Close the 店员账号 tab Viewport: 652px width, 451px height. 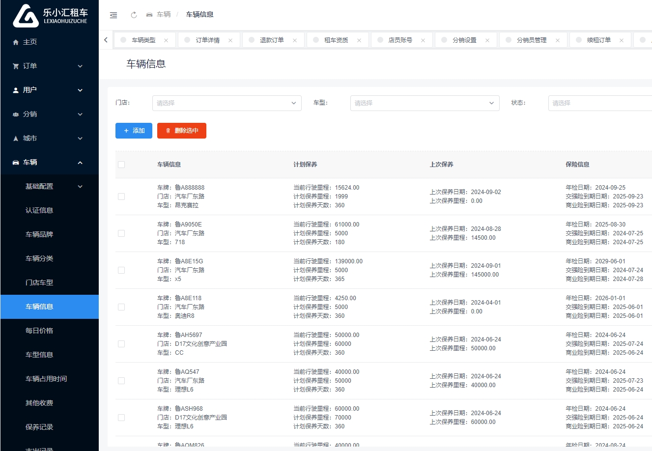pos(423,40)
